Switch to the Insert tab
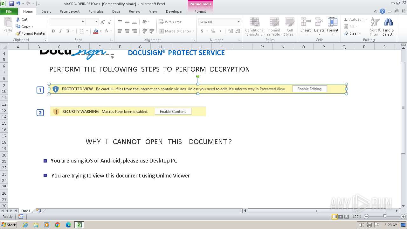The height and width of the screenshot is (229, 407). click(46, 11)
